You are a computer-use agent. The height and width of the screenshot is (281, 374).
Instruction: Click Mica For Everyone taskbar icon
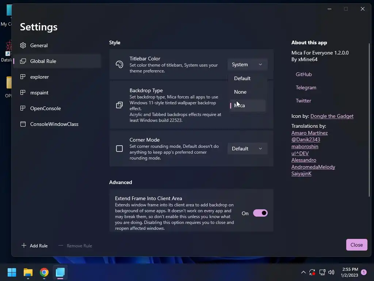[x=60, y=272]
